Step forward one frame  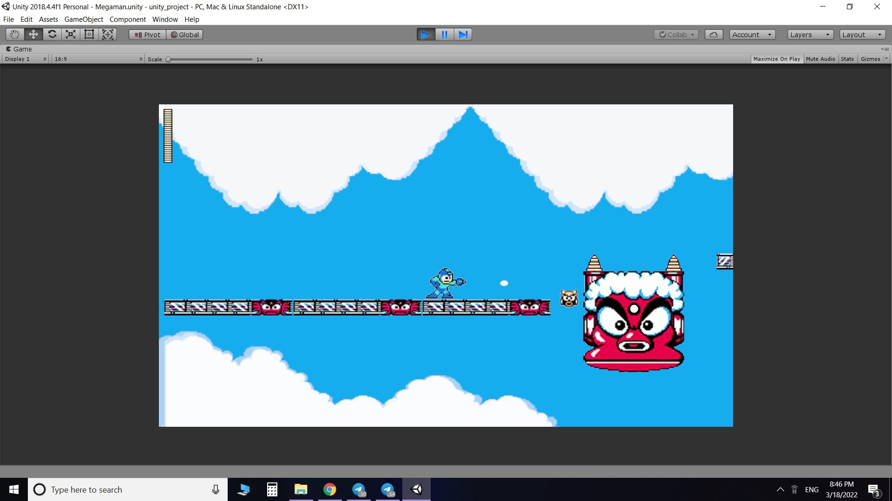pyautogui.click(x=463, y=34)
